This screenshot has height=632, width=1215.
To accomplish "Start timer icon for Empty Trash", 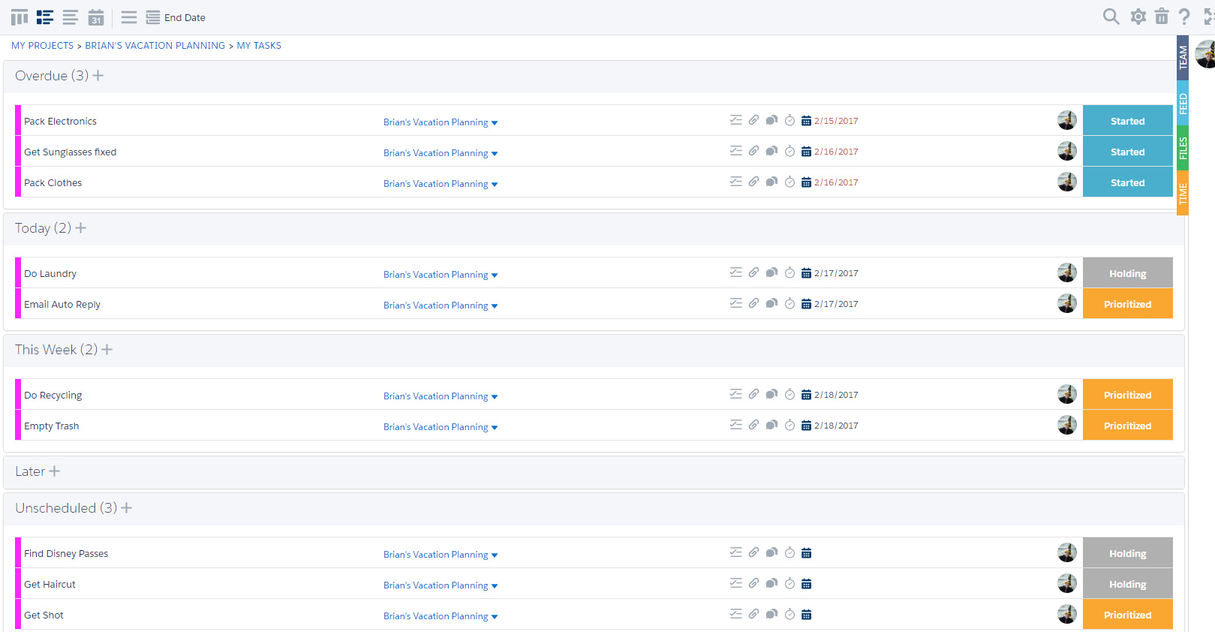I will tap(789, 425).
